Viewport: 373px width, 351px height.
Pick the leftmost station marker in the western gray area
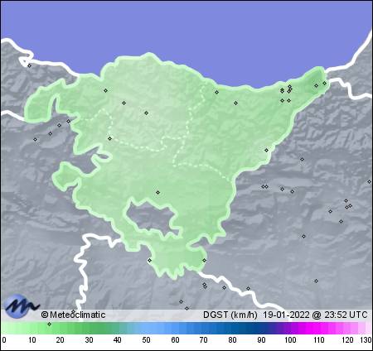tap(35, 139)
